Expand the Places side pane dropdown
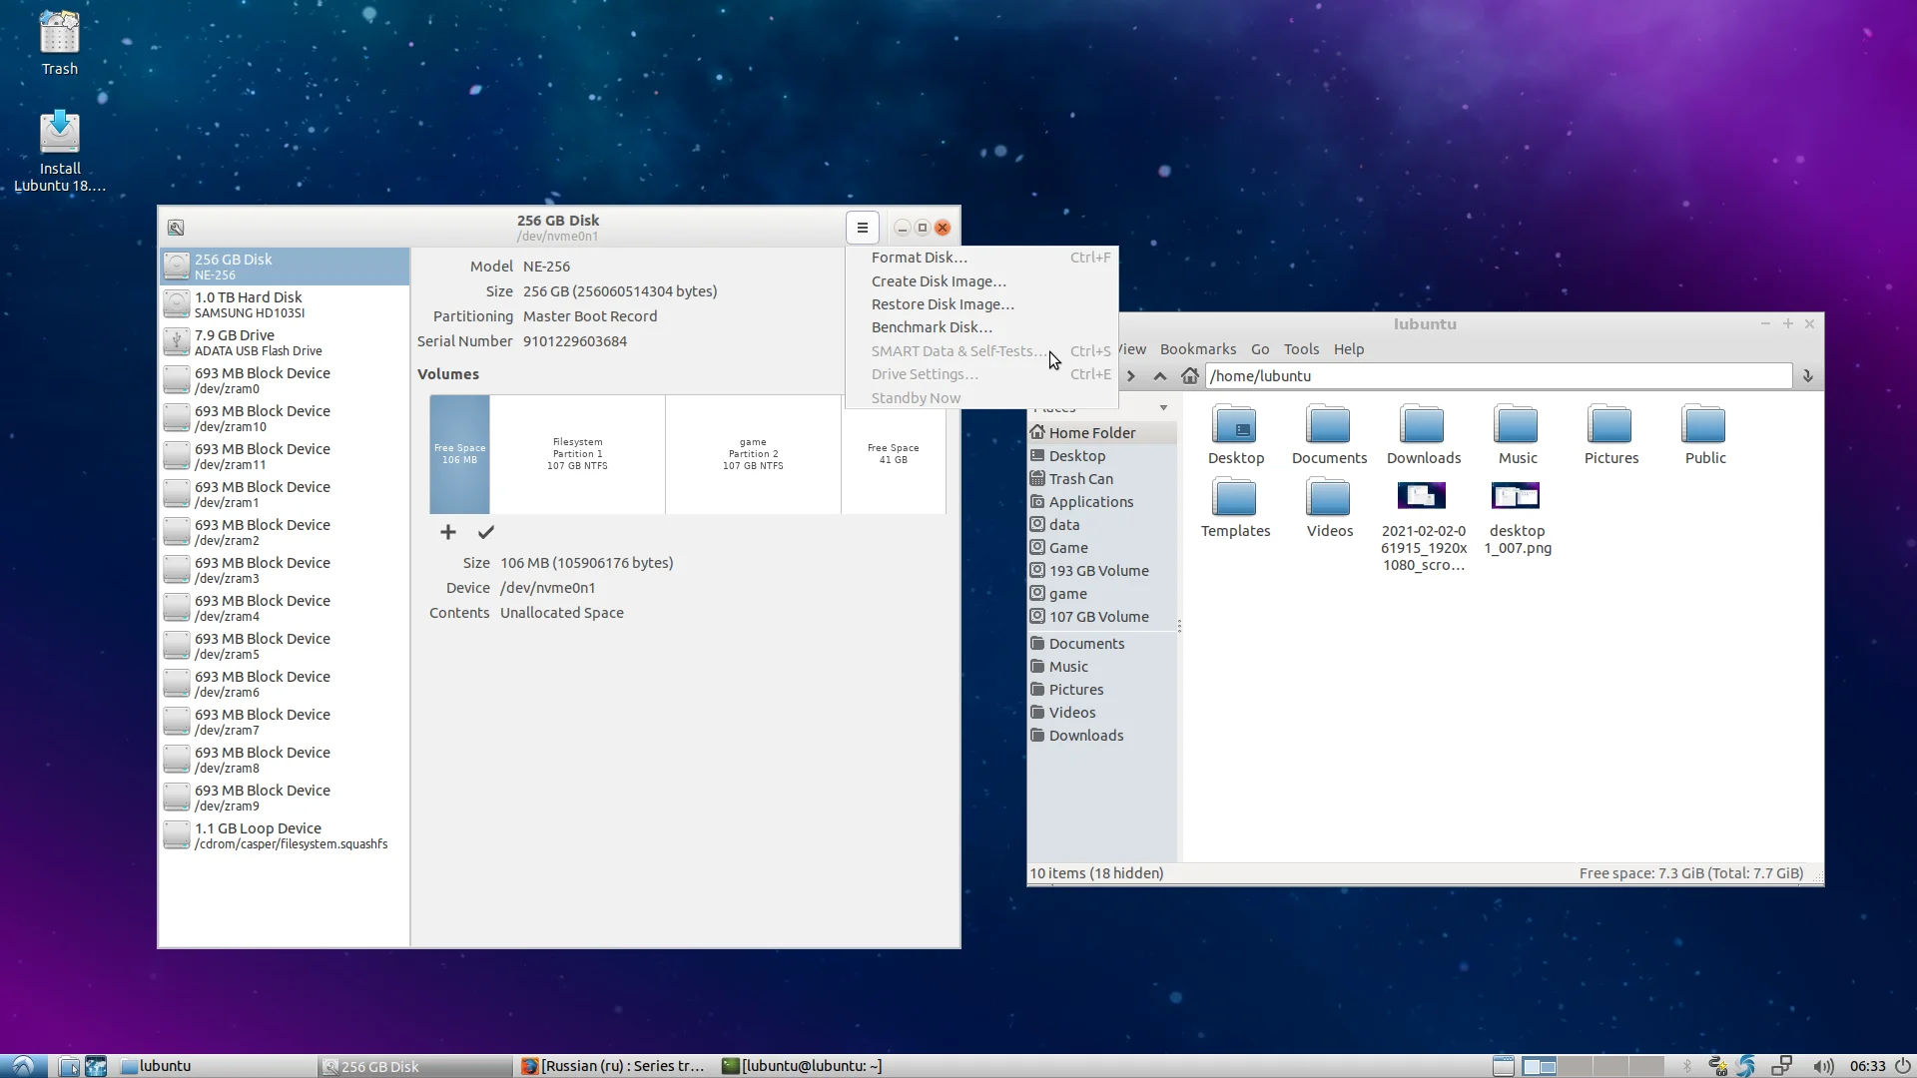The width and height of the screenshot is (1917, 1078). (x=1163, y=408)
